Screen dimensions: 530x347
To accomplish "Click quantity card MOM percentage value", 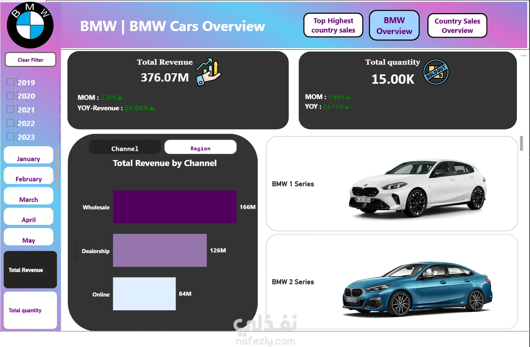I will click(x=339, y=97).
